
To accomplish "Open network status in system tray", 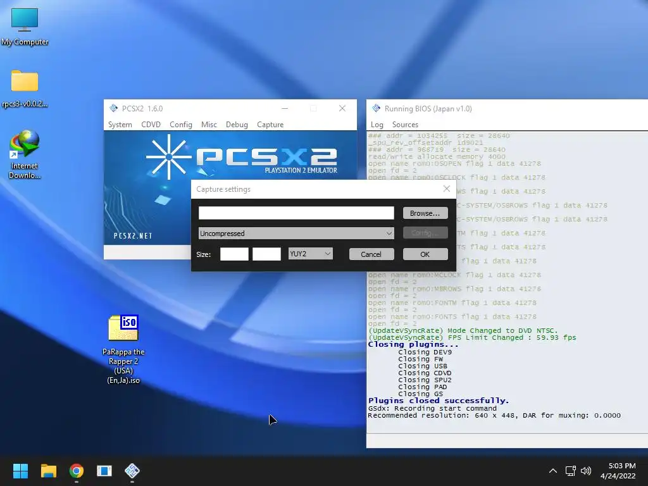I will [571, 471].
